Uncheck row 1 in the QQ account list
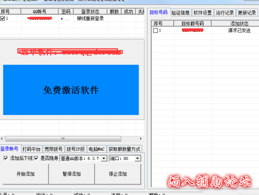Screen dimensions: 259x195 (x=3, y=19)
